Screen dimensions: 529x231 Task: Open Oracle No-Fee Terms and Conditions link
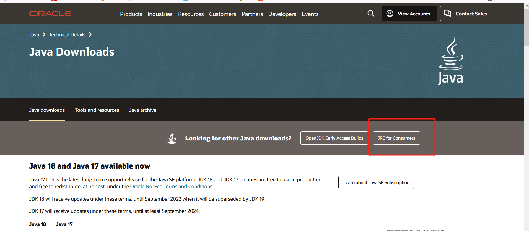[x=171, y=187]
